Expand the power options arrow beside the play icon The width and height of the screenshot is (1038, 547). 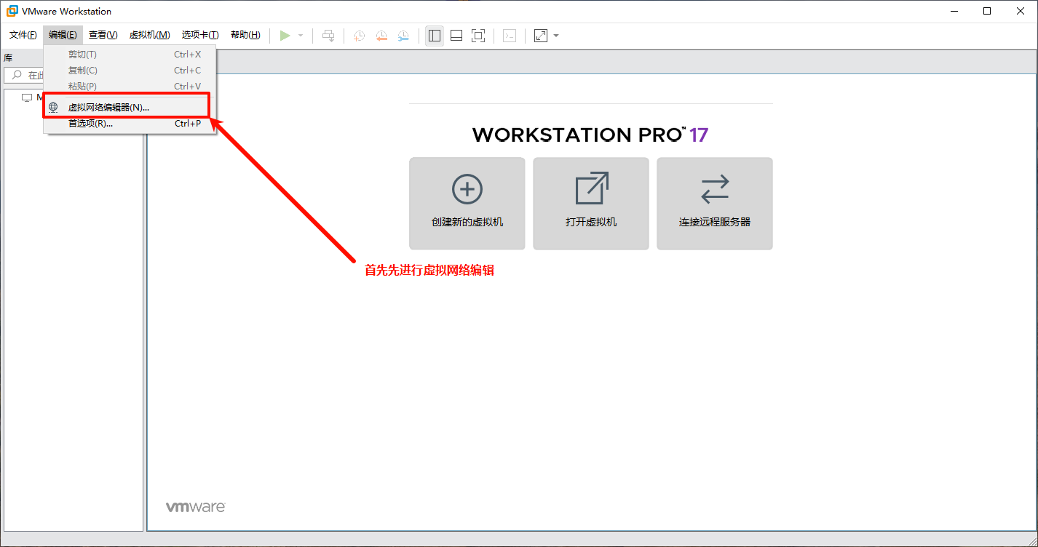pyautogui.click(x=301, y=36)
